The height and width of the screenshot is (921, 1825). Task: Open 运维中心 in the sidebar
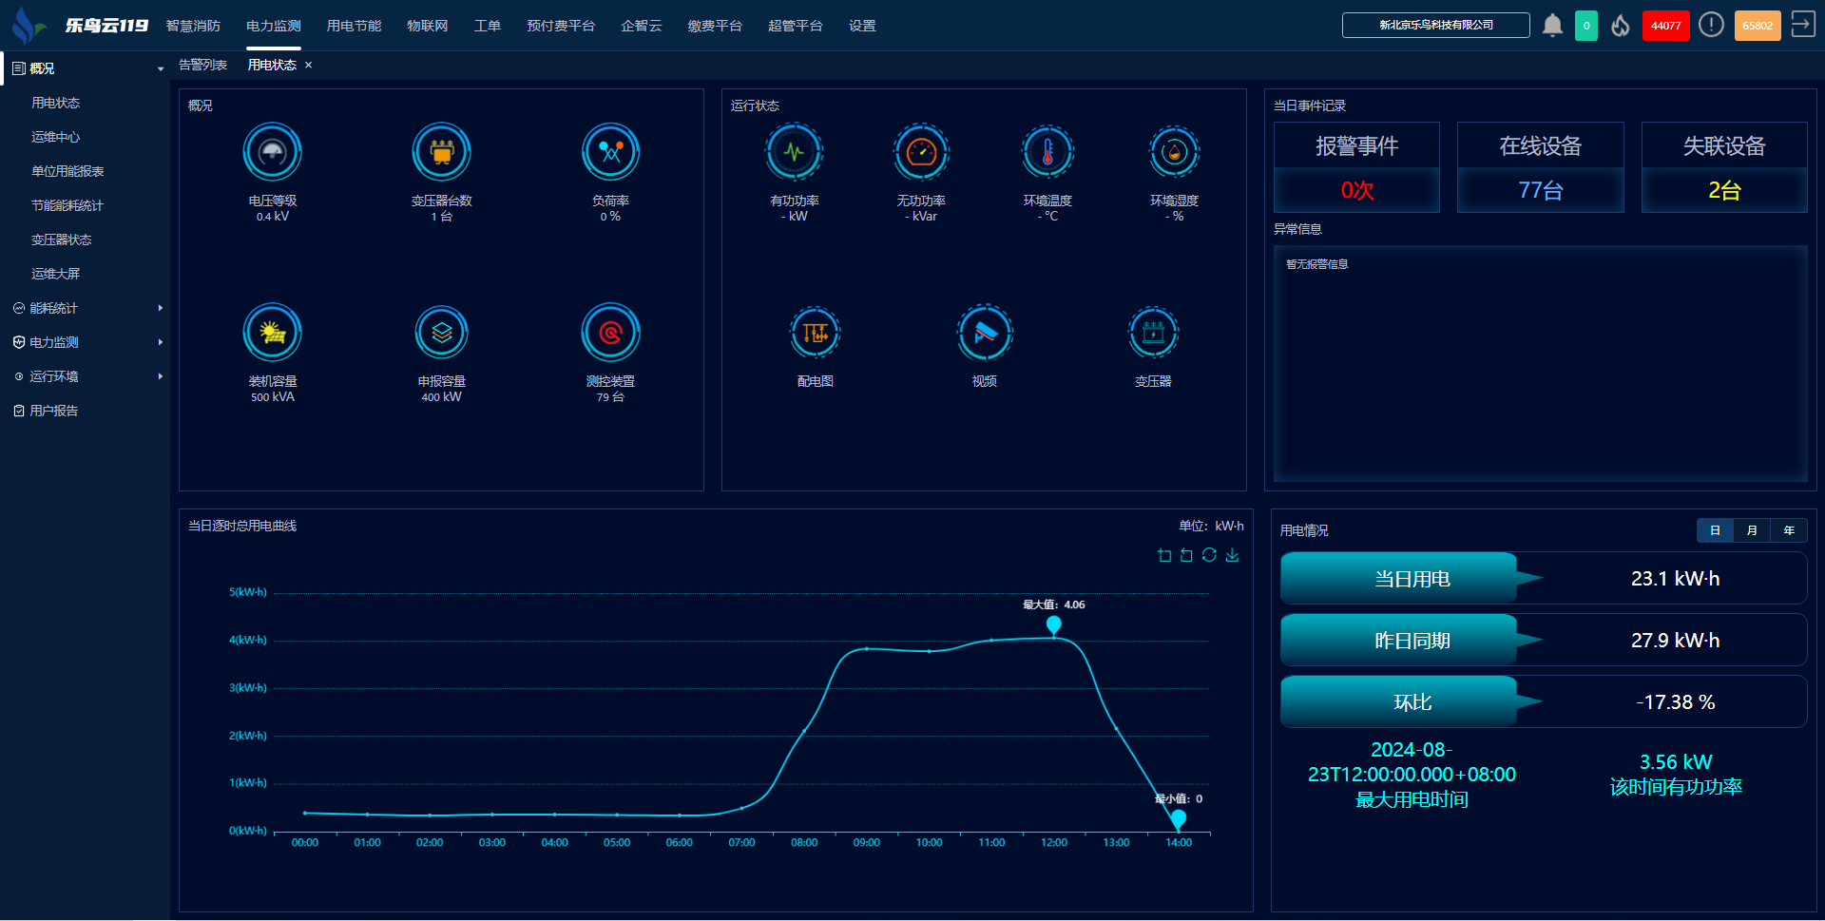[56, 137]
